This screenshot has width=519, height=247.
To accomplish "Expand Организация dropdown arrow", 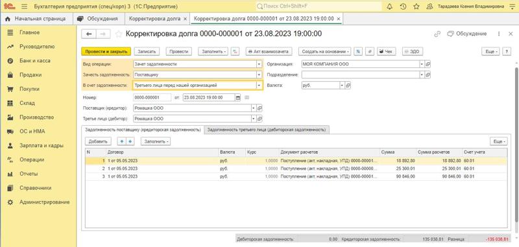I will 422,64.
